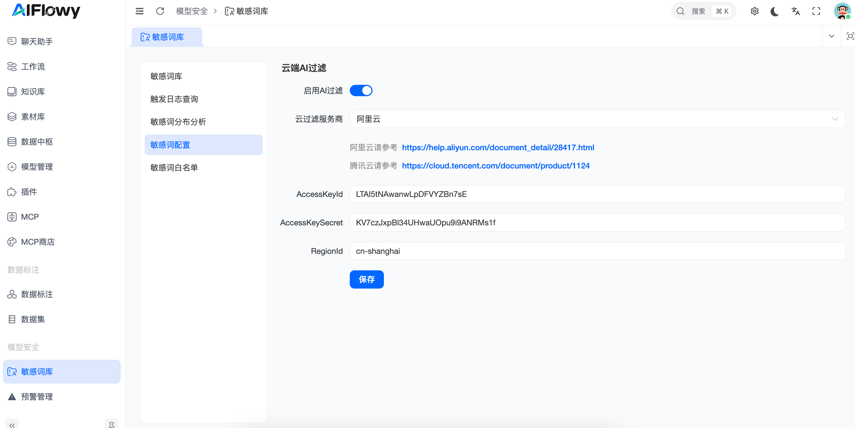Image resolution: width=855 pixels, height=428 pixels.
Task: Open MCP商店 in sidebar
Action: point(38,242)
